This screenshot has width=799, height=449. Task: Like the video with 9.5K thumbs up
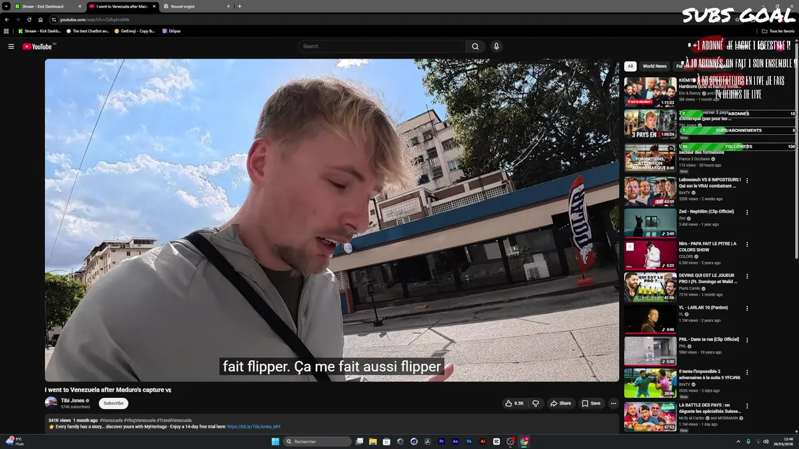pos(515,403)
